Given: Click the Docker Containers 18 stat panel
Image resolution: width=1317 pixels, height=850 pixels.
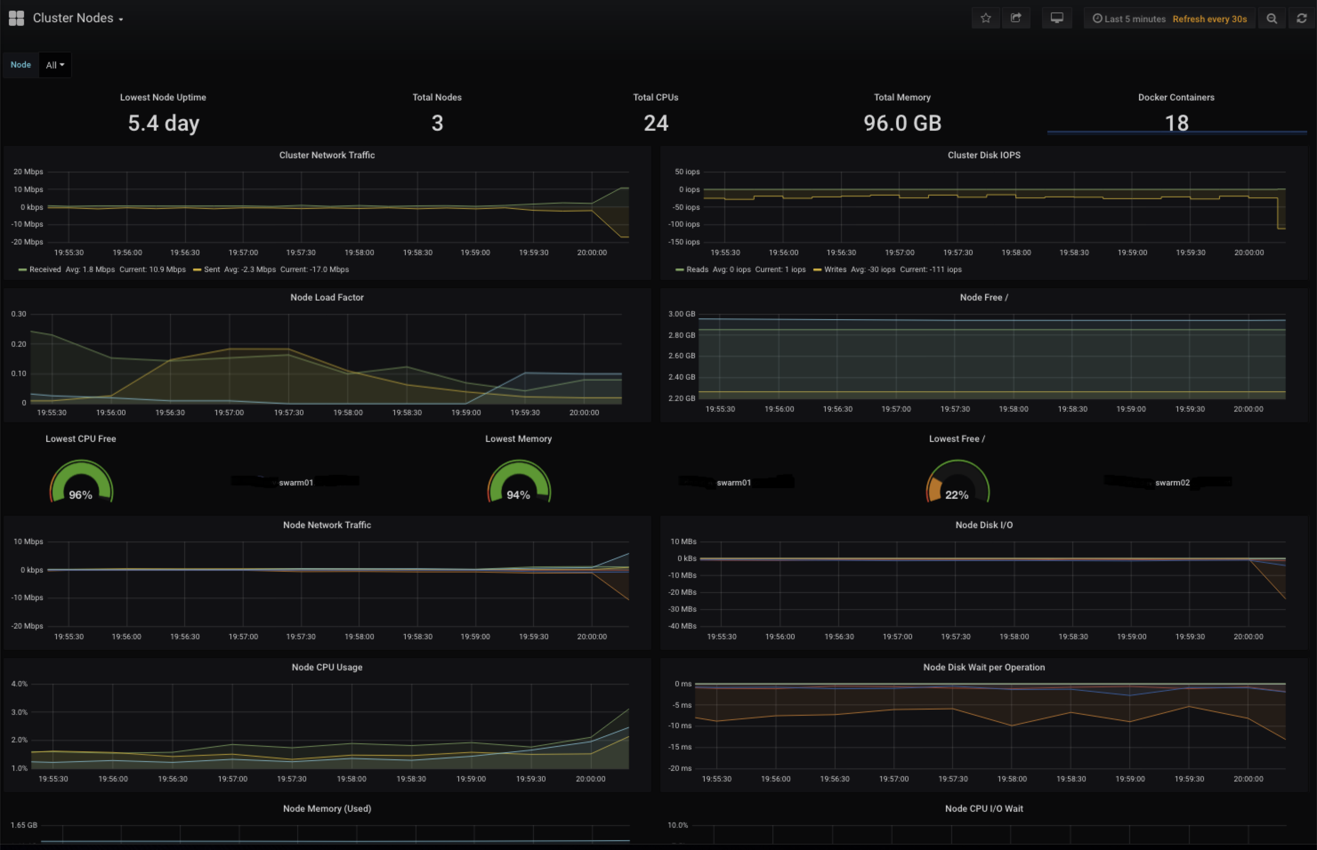Looking at the screenshot, I should pyautogui.click(x=1176, y=123).
